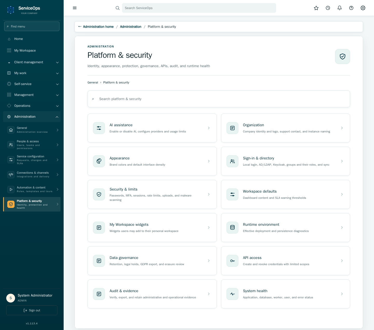Image resolution: width=374 pixels, height=330 pixels.
Task: Open the notifications bell icon
Action: 339,8
